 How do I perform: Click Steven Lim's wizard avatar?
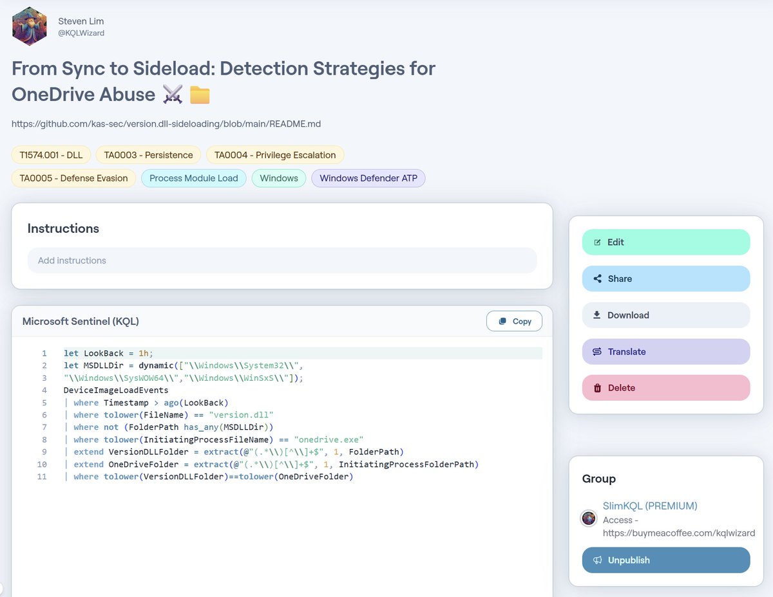30,26
